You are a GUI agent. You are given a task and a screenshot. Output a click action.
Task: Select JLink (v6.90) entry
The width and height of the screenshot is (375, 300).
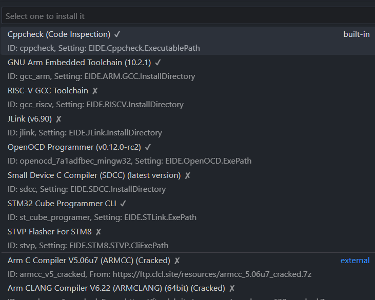click(188, 126)
